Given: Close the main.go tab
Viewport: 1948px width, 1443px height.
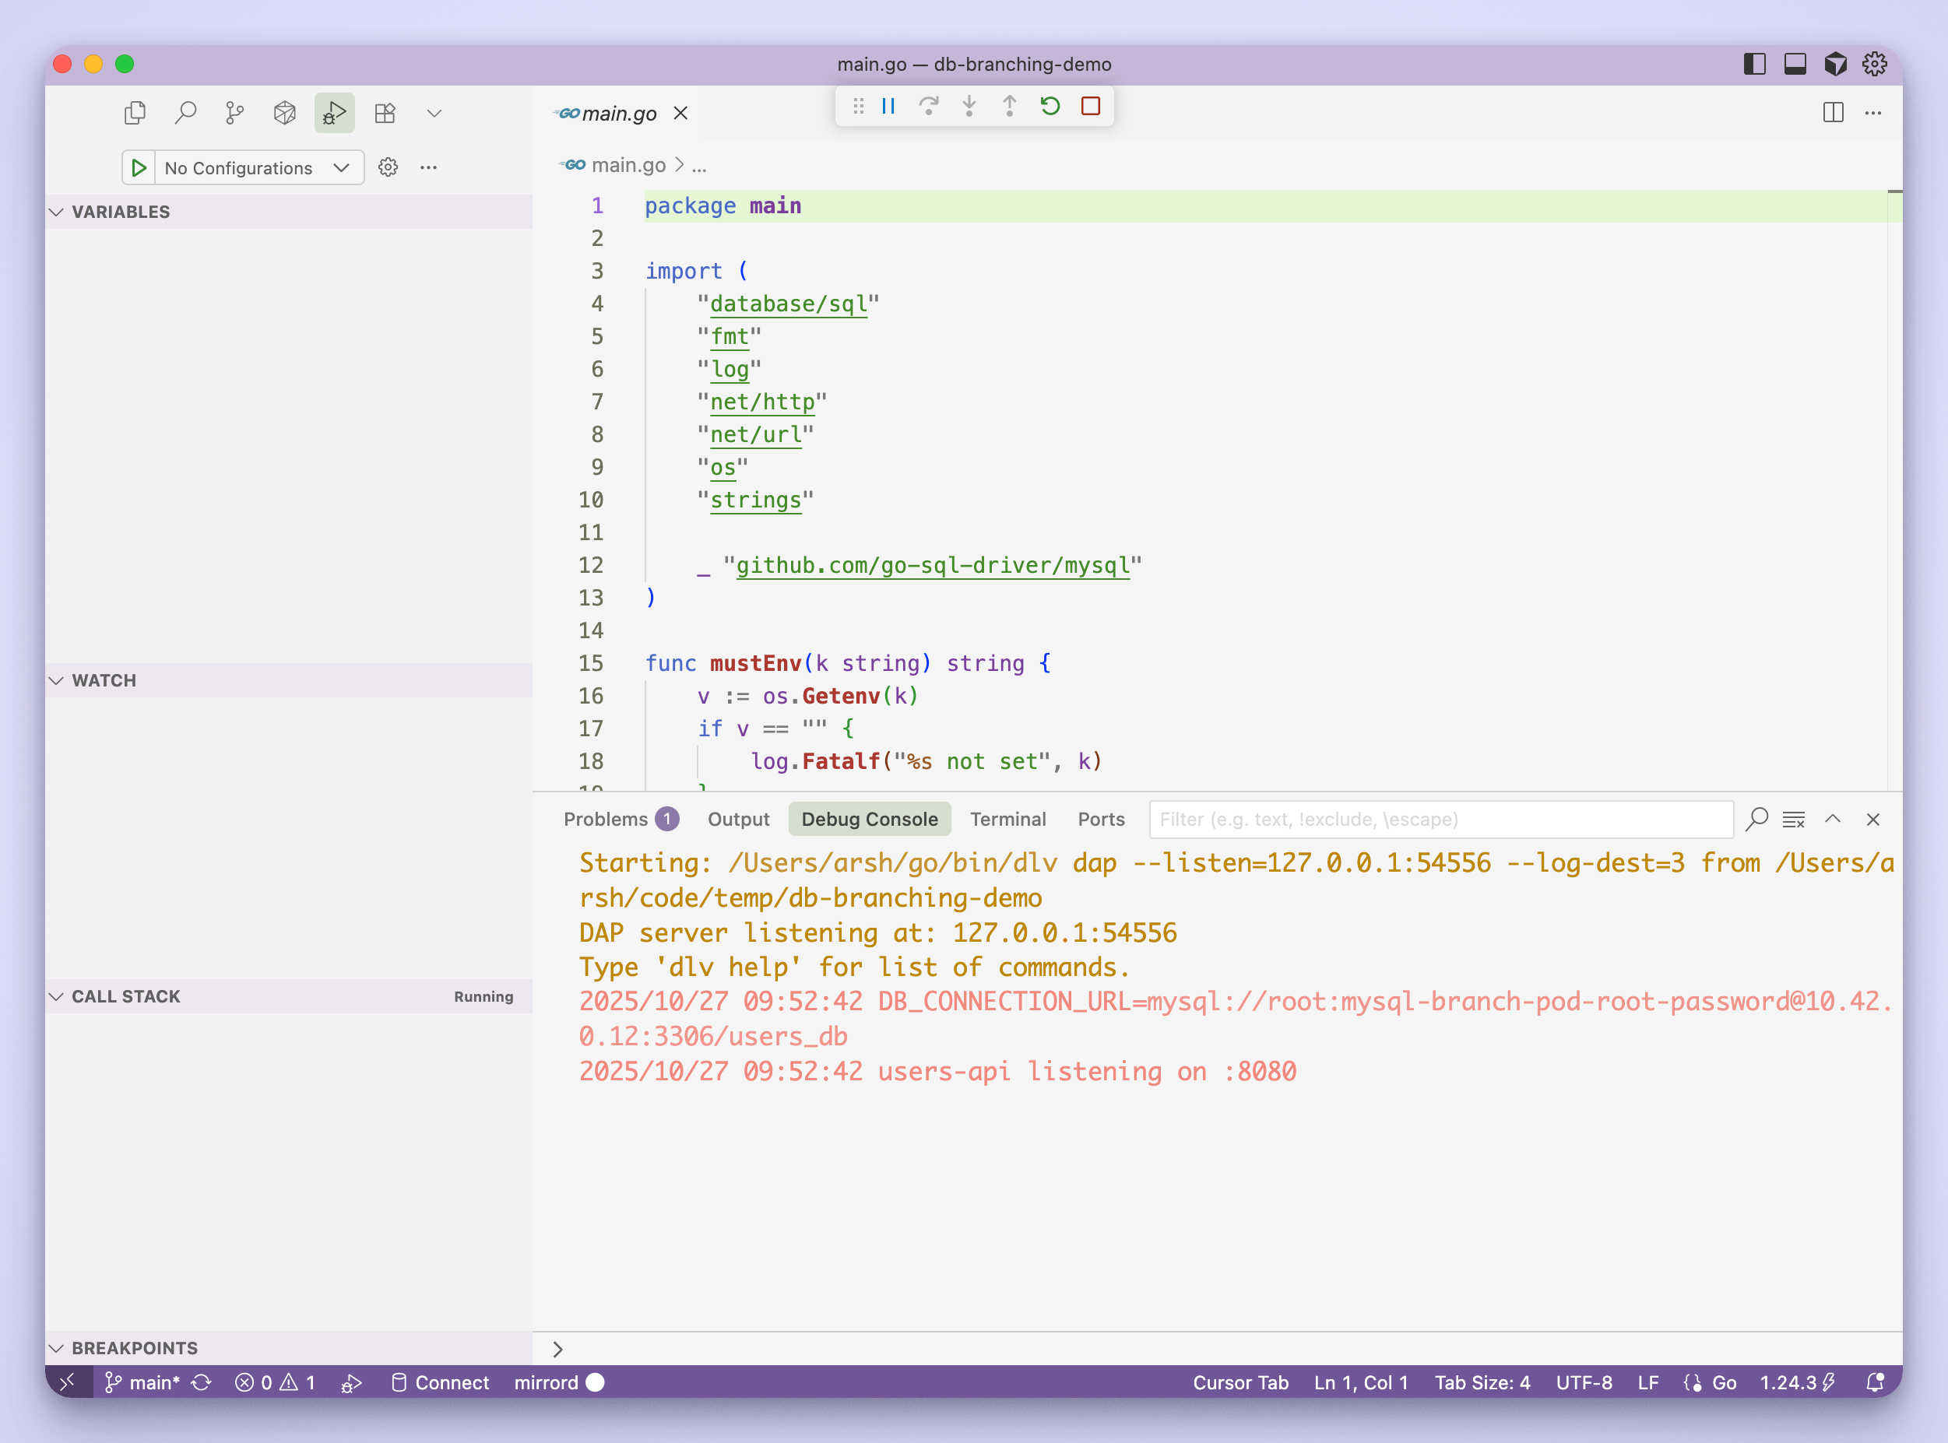Looking at the screenshot, I should (x=680, y=114).
